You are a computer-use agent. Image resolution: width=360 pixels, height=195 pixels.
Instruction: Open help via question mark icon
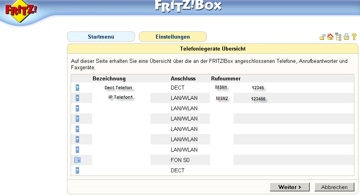tap(354, 37)
